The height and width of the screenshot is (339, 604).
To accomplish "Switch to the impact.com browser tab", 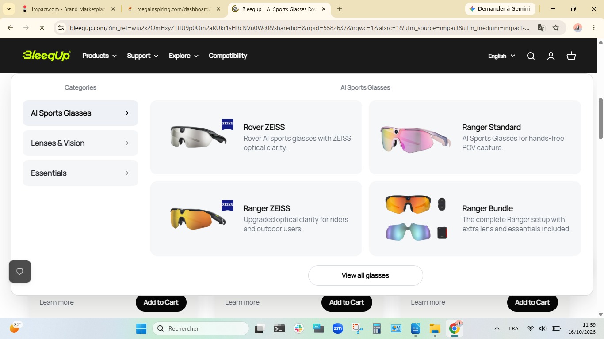I will pyautogui.click(x=69, y=9).
